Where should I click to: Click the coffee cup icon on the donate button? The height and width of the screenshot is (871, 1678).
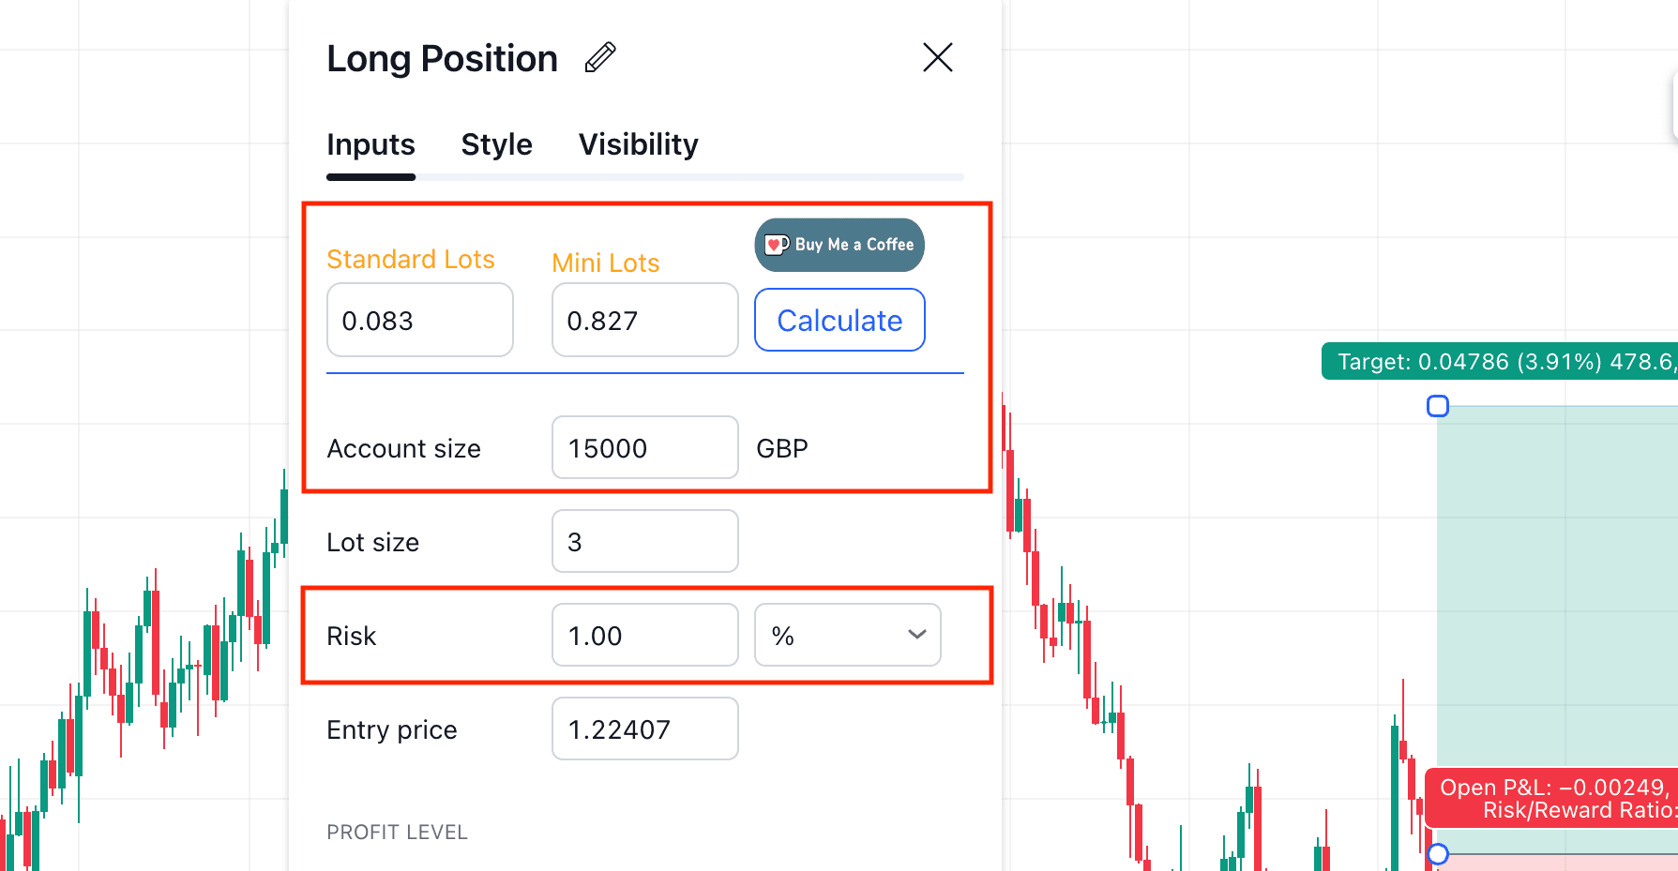pos(775,244)
